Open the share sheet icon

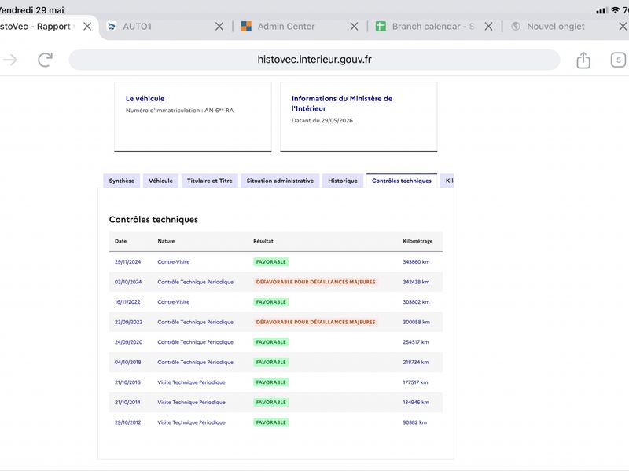point(583,60)
